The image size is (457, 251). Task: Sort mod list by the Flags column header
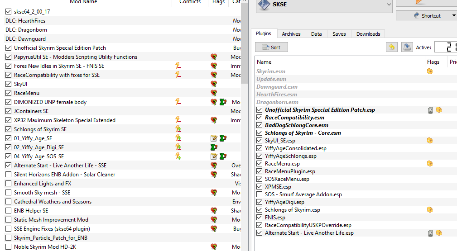[218, 2]
